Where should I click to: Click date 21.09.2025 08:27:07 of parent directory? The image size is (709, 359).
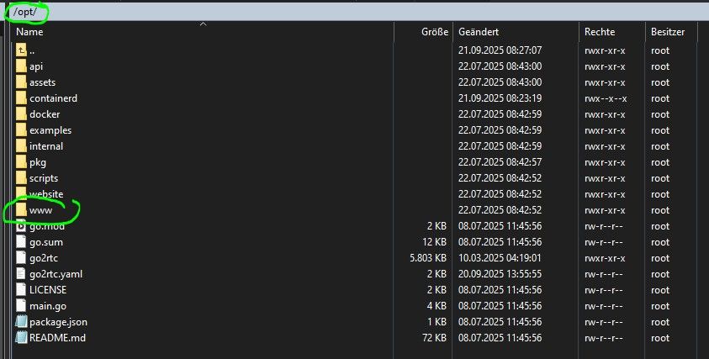pos(500,50)
